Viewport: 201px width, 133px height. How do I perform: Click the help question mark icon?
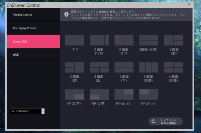66,15
